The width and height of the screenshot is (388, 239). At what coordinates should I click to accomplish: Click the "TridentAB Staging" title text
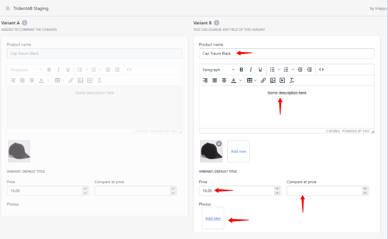point(31,8)
